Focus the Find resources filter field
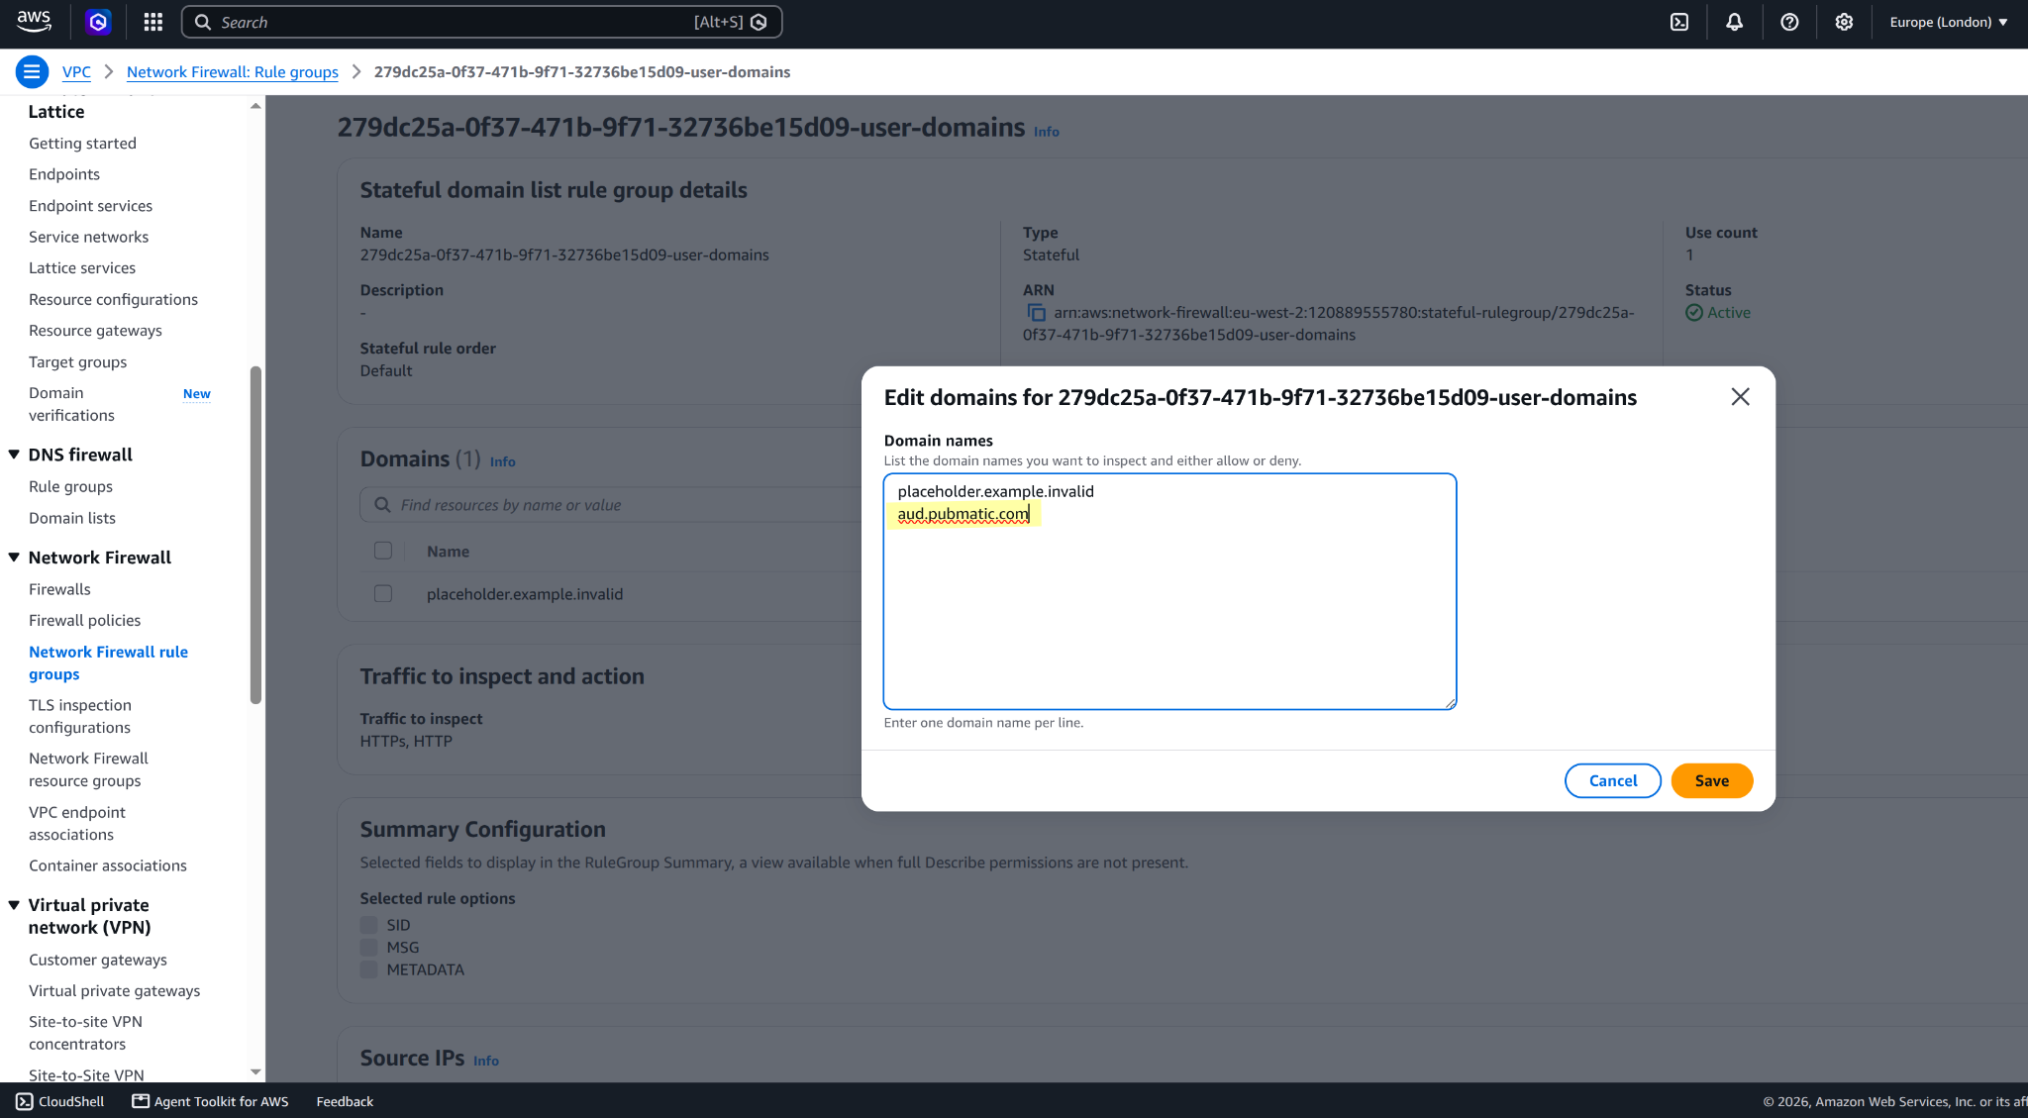The height and width of the screenshot is (1118, 2028). (x=612, y=505)
